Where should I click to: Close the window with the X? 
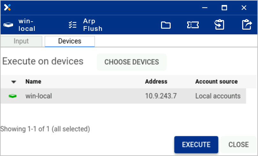(244, 8)
